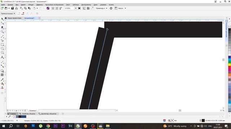Show rulers toggle in the toolbar
This screenshot has height=129, width=231.
[x=84, y=8]
